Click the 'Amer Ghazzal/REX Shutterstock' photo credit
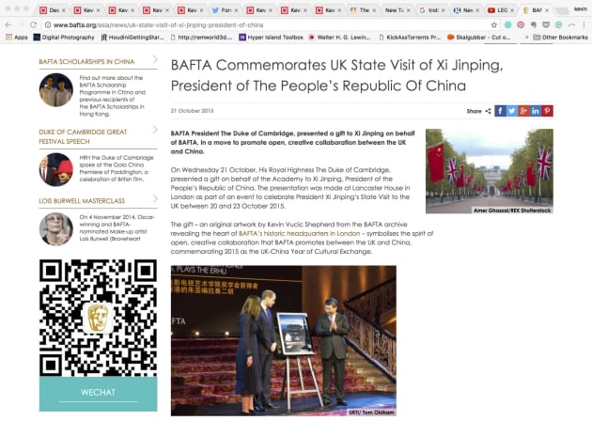This screenshot has width=592, height=421. point(512,210)
